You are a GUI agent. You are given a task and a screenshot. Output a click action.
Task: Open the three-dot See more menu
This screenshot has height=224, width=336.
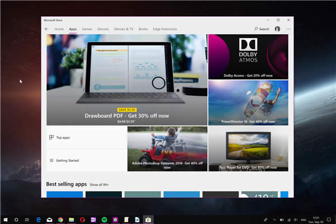tap(288, 29)
